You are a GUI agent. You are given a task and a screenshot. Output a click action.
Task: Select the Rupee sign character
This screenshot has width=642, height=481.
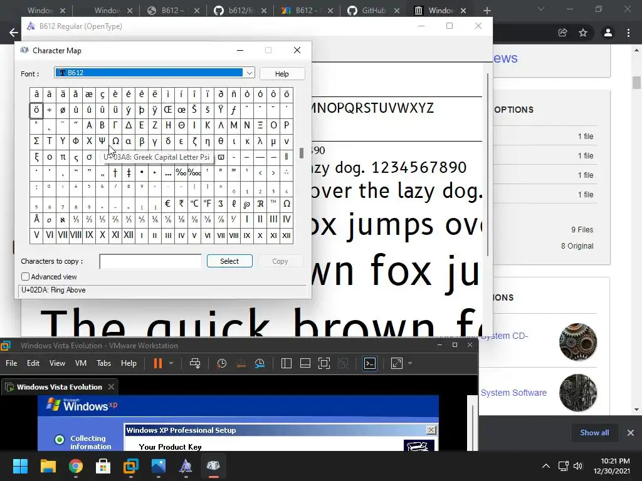pyautogui.click(x=181, y=204)
